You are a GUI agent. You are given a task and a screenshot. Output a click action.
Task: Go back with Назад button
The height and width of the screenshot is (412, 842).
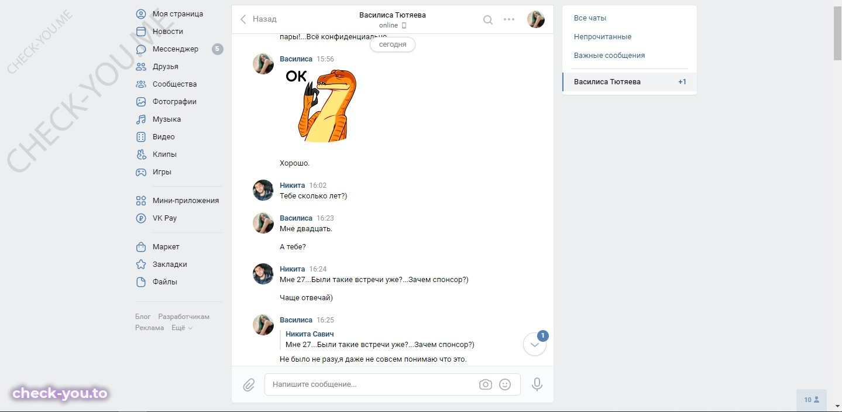coord(258,19)
